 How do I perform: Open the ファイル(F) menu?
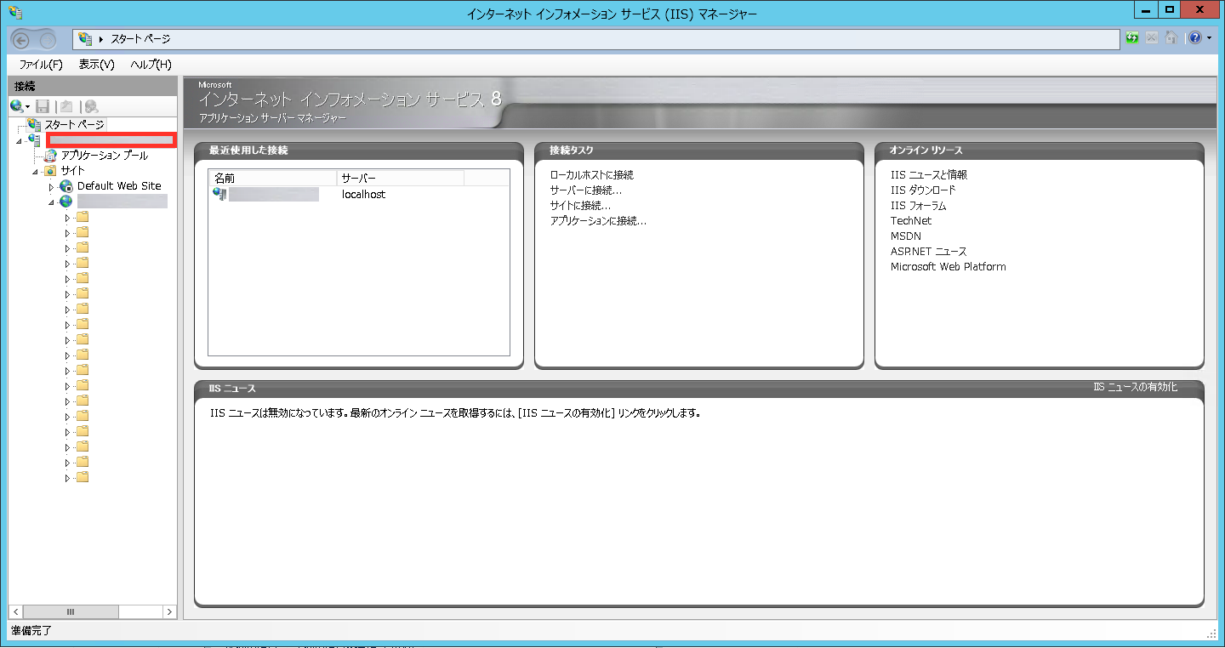pos(41,65)
